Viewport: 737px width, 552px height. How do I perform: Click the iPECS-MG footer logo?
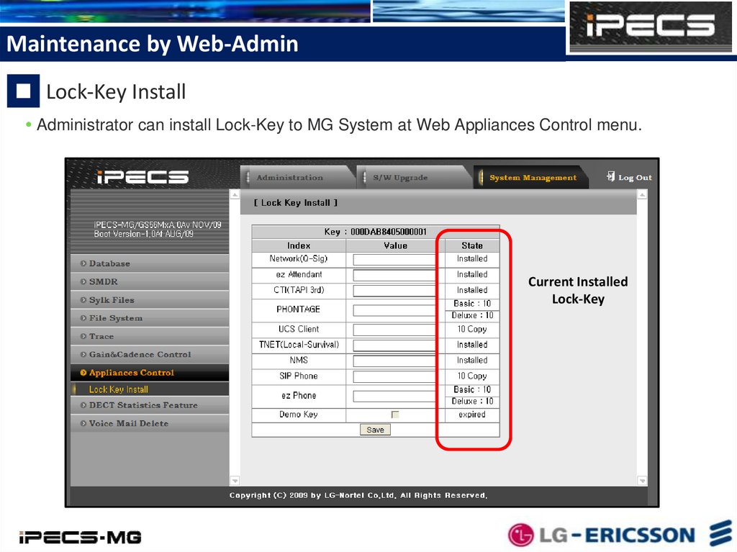80,537
